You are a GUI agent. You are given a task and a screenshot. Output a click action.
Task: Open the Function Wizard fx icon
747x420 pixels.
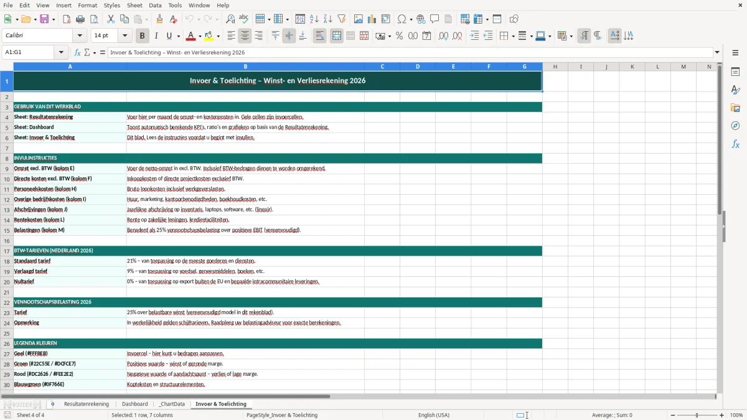78,52
